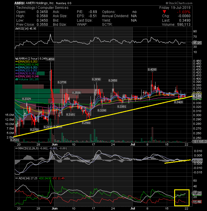Click the VWAP label

(x=82, y=25)
